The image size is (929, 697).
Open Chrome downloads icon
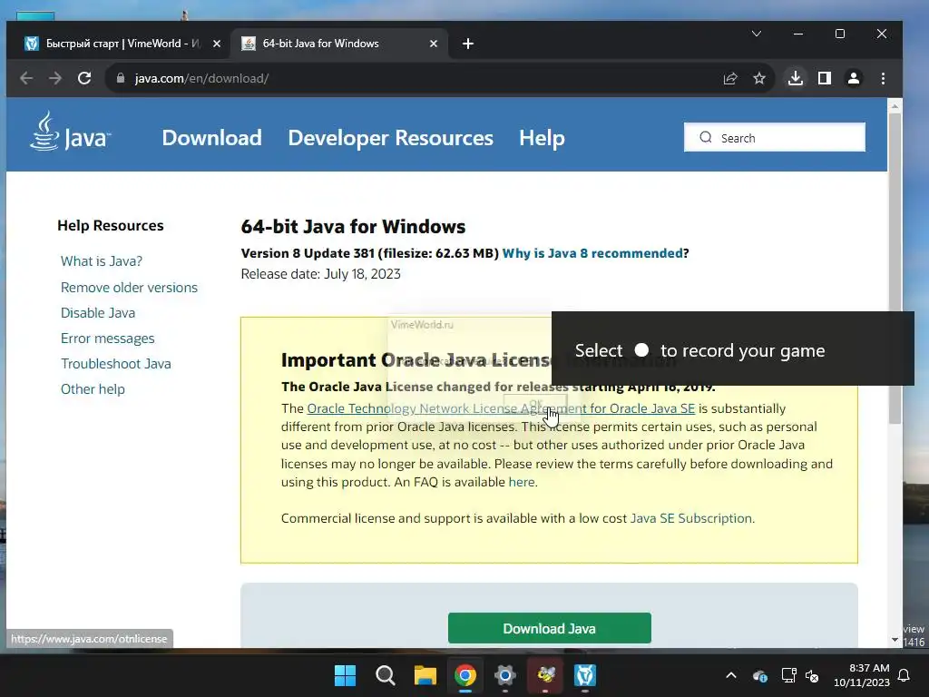795,78
